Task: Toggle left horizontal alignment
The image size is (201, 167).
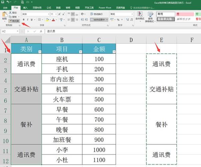Action: click(69, 20)
